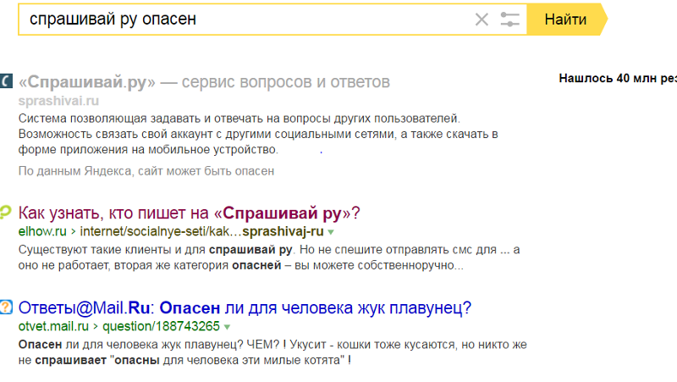Open advanced search settings sliders icon
Image resolution: width=677 pixels, height=382 pixels.
[509, 19]
